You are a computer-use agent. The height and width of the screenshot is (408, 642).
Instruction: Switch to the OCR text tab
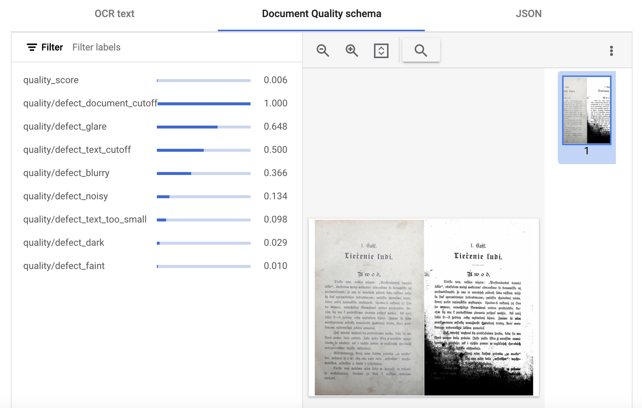click(115, 14)
